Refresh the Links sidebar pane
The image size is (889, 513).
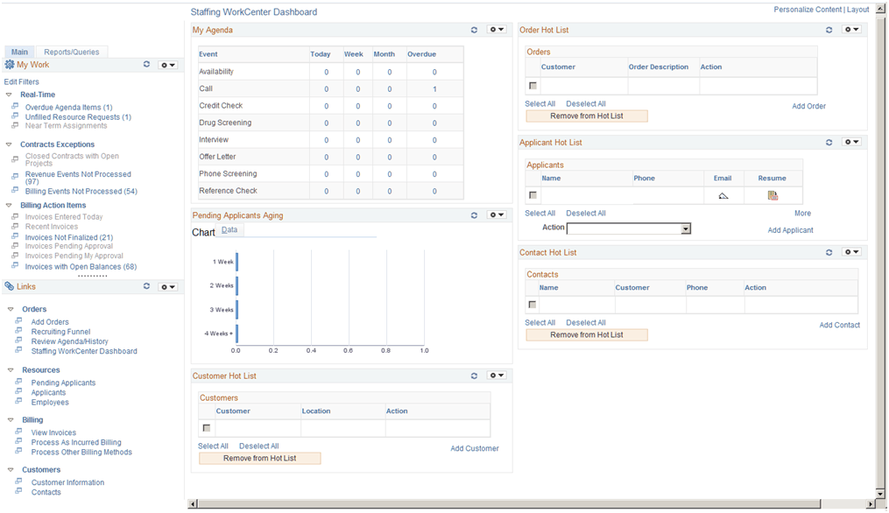click(146, 285)
